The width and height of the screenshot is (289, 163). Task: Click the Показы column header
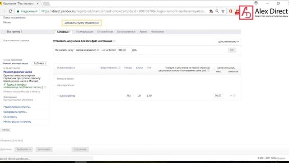(128, 68)
